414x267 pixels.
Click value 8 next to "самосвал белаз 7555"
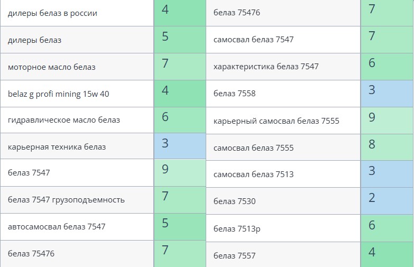tap(387, 147)
